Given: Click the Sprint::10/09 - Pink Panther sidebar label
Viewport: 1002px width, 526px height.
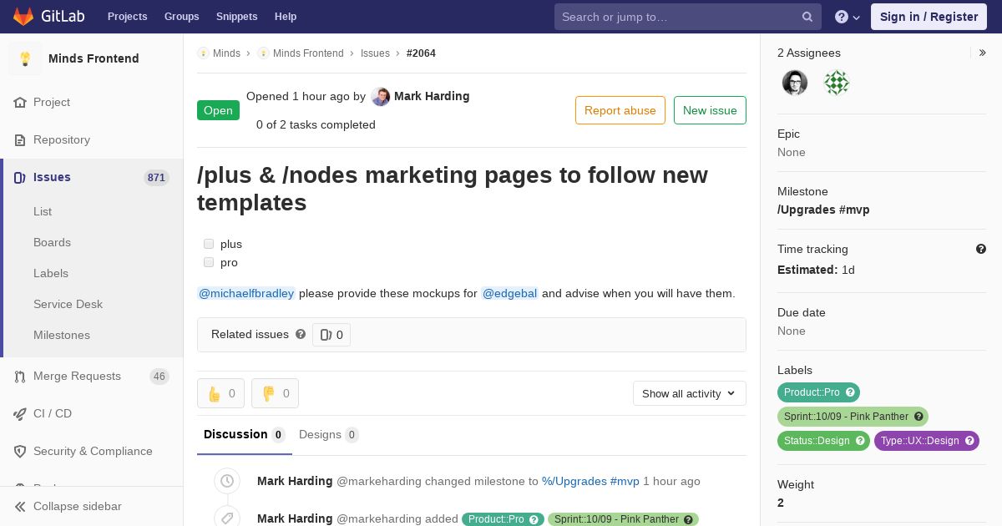Looking at the screenshot, I should point(853,417).
